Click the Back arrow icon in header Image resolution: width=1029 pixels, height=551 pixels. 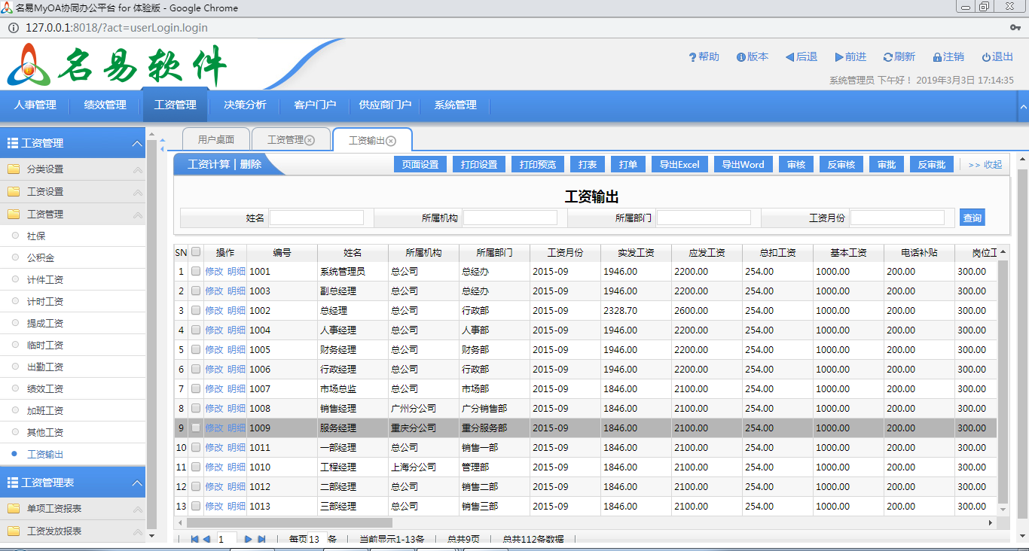pyautogui.click(x=789, y=57)
